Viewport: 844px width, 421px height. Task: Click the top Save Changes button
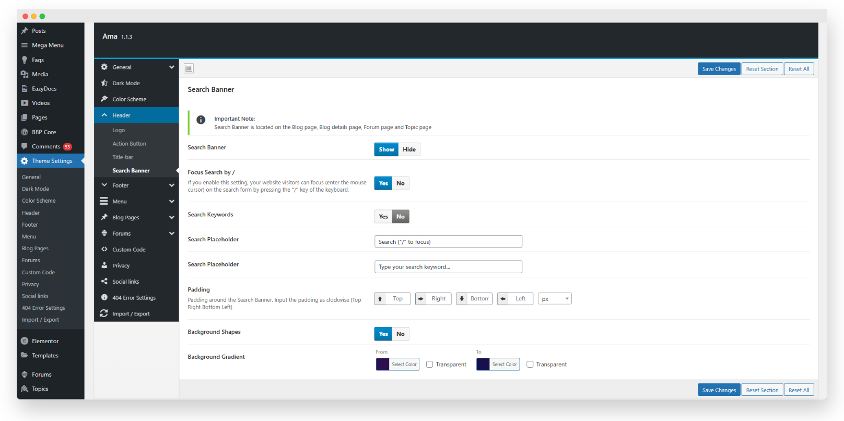(719, 69)
